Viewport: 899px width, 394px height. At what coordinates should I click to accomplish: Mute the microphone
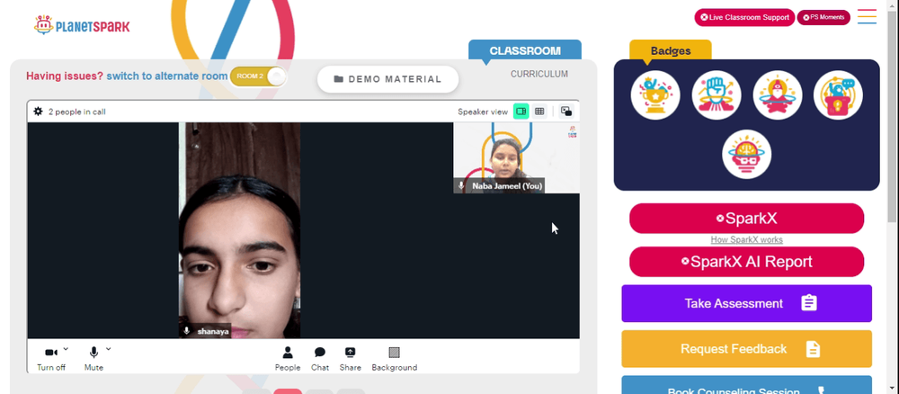coord(94,359)
